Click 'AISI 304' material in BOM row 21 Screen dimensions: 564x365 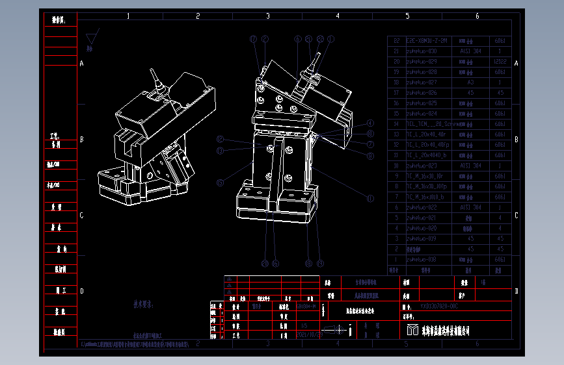pyautogui.click(x=470, y=51)
